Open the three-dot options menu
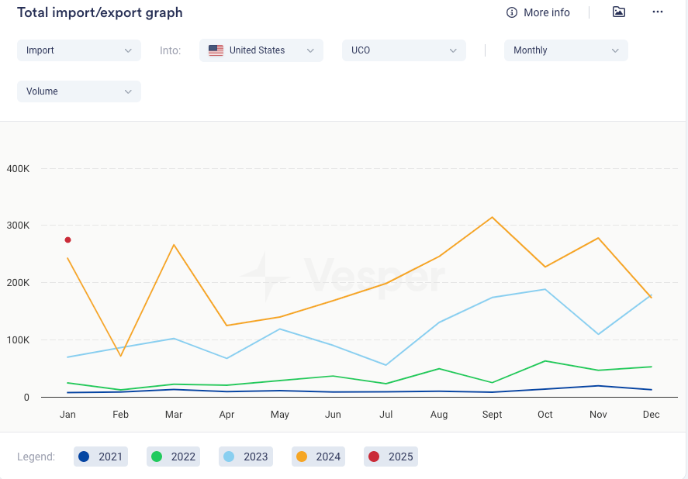688x479 pixels. click(x=658, y=12)
